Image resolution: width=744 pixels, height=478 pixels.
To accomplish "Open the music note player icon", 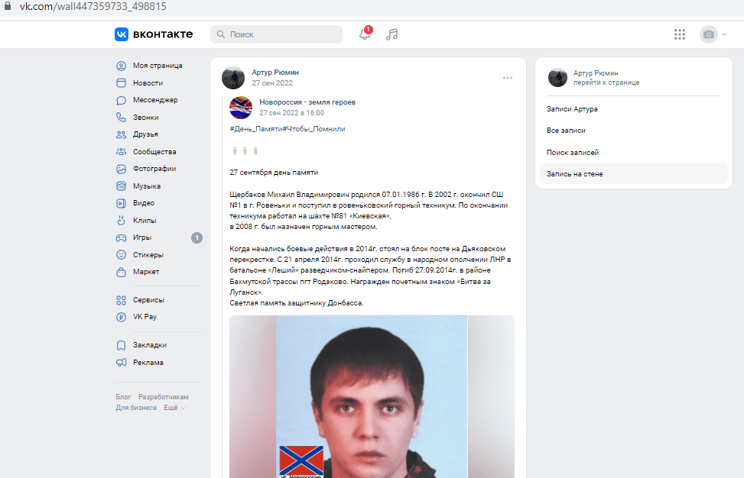I will coord(392,34).
